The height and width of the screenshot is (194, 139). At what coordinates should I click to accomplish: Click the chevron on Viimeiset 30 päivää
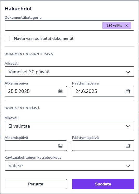128,72
